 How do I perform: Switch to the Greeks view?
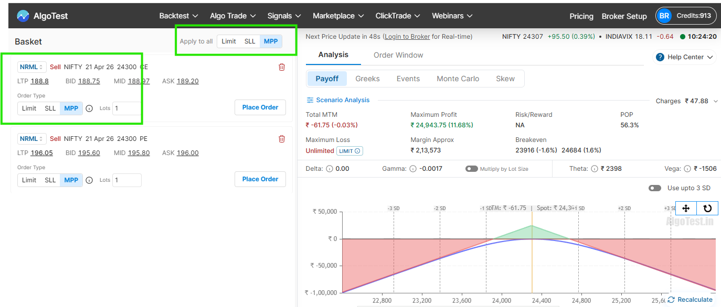click(367, 79)
